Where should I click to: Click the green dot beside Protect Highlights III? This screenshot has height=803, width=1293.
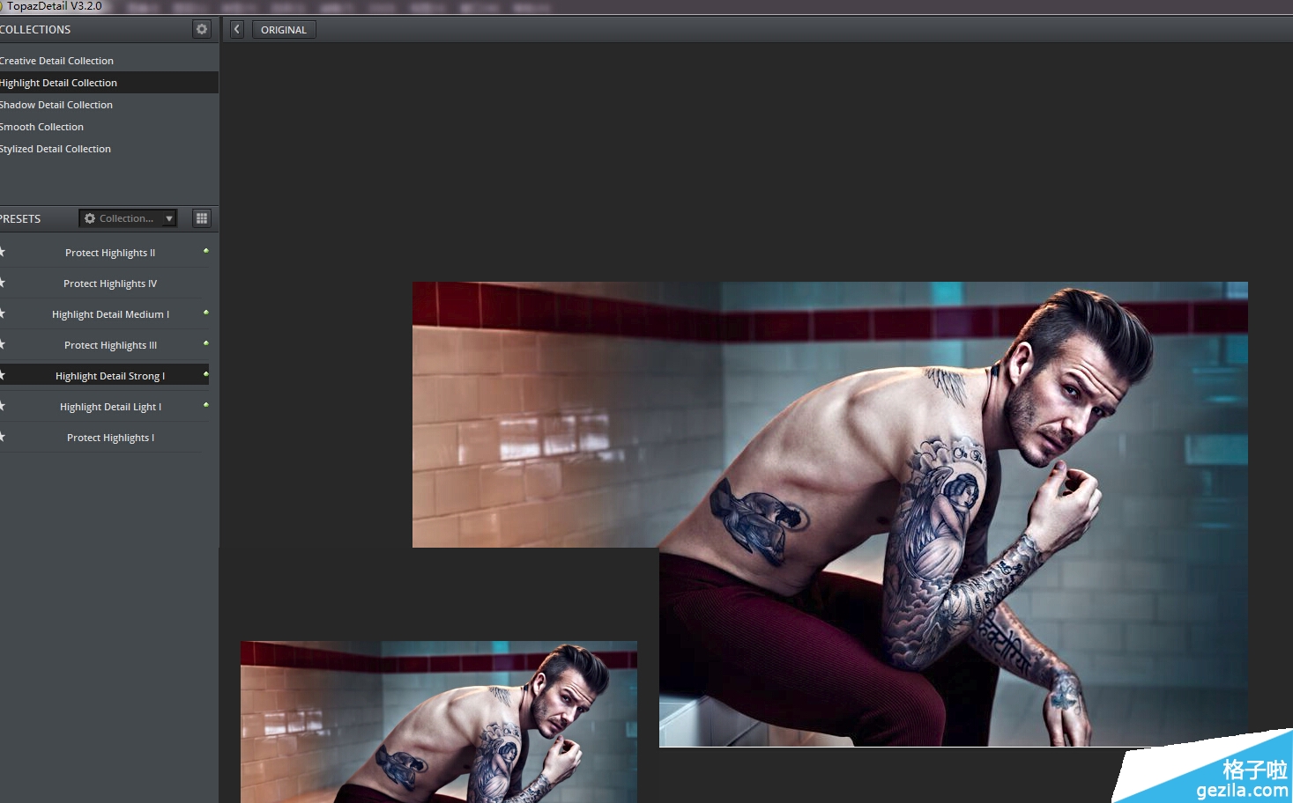(x=206, y=343)
